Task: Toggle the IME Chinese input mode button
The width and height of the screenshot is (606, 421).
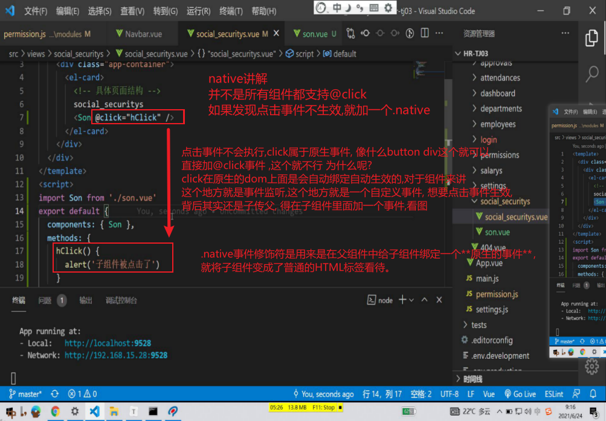Action: (x=337, y=8)
